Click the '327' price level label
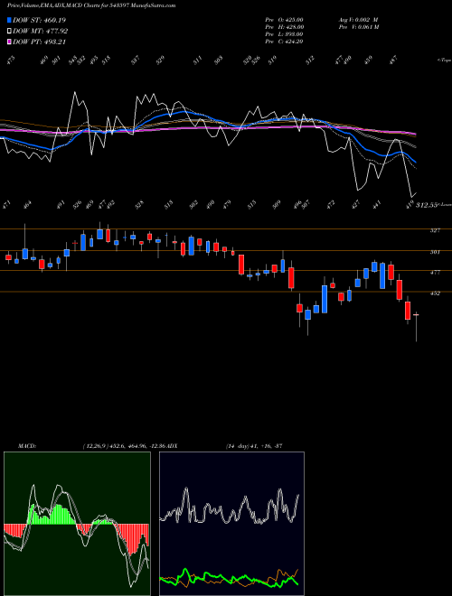 tap(435, 230)
